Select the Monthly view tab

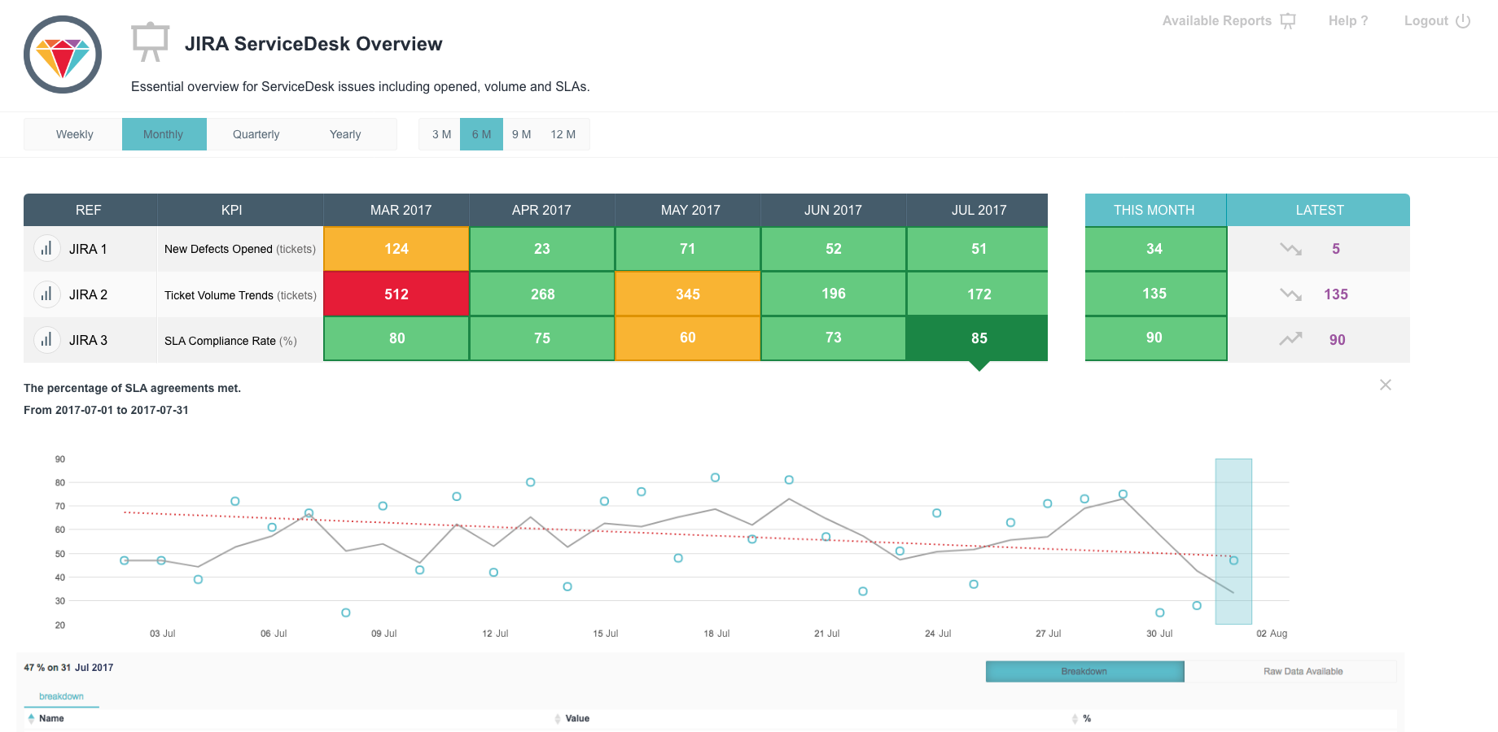click(x=164, y=134)
